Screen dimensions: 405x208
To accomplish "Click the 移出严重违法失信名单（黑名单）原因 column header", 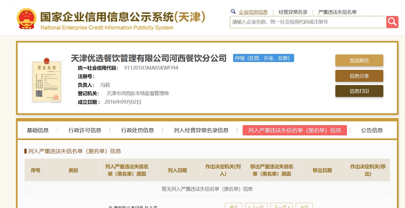I will pyautogui.click(x=272, y=170).
